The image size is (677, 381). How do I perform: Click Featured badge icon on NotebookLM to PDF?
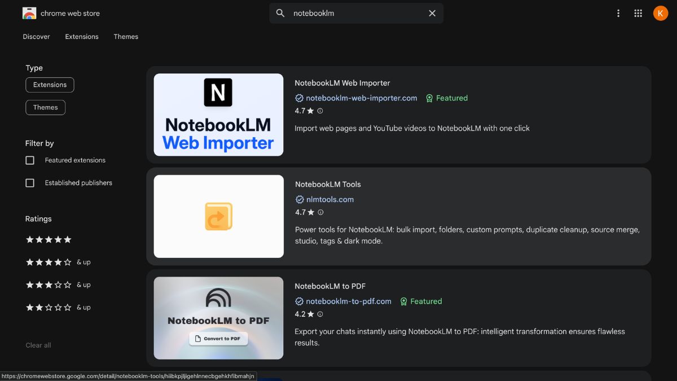403,301
